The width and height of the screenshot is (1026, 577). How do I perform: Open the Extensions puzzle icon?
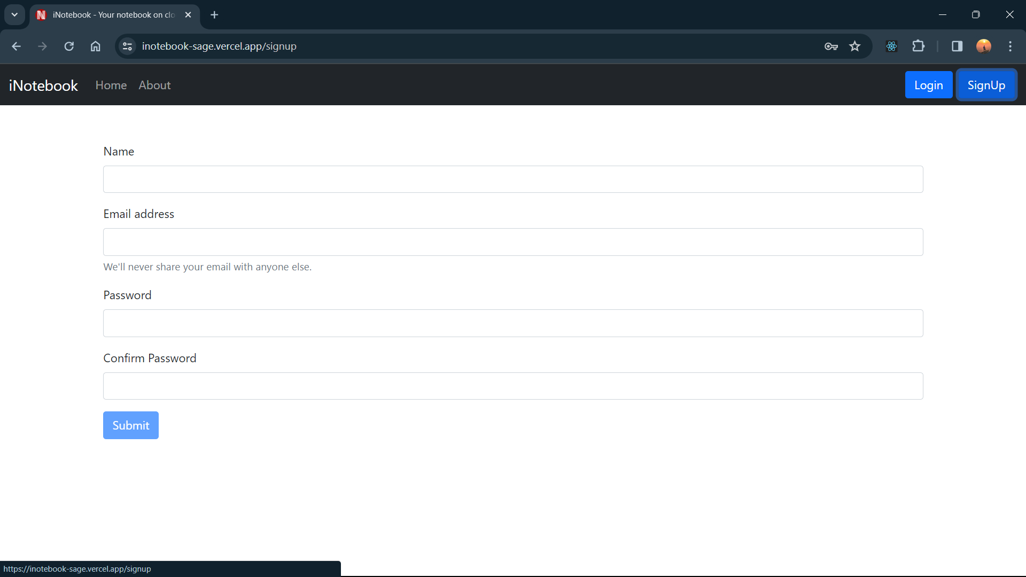point(918,46)
